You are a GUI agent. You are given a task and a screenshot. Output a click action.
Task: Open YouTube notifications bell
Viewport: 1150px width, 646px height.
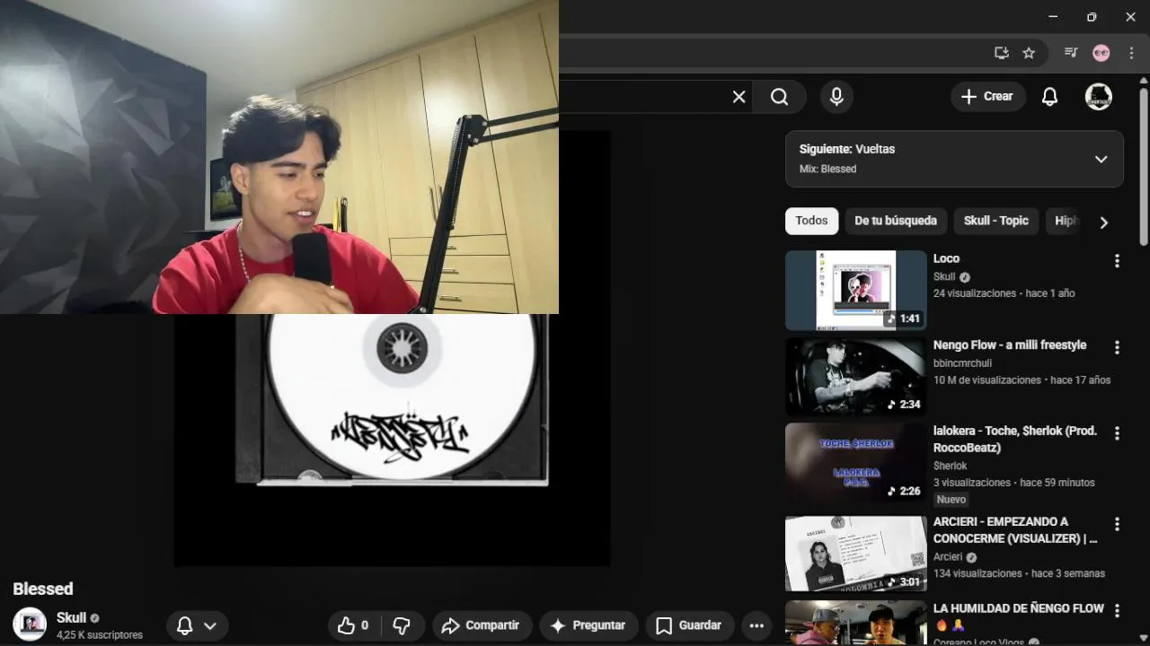(1049, 97)
